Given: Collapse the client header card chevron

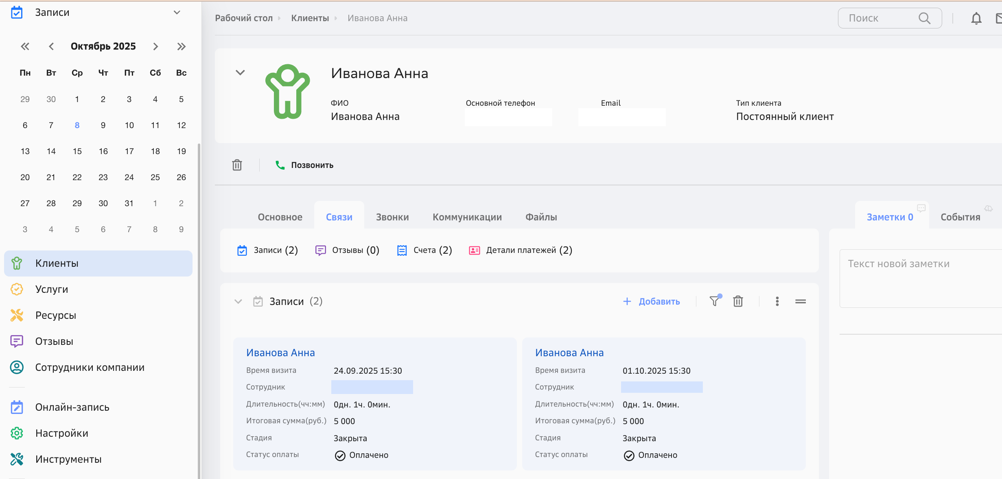Looking at the screenshot, I should (240, 72).
